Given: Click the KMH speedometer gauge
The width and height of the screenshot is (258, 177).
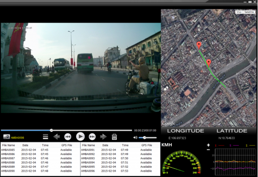Looking at the screenshot, I should pos(182,162).
